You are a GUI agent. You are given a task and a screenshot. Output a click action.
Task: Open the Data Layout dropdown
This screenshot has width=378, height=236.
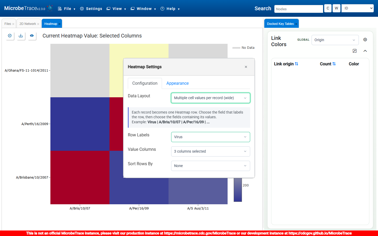pos(211,98)
